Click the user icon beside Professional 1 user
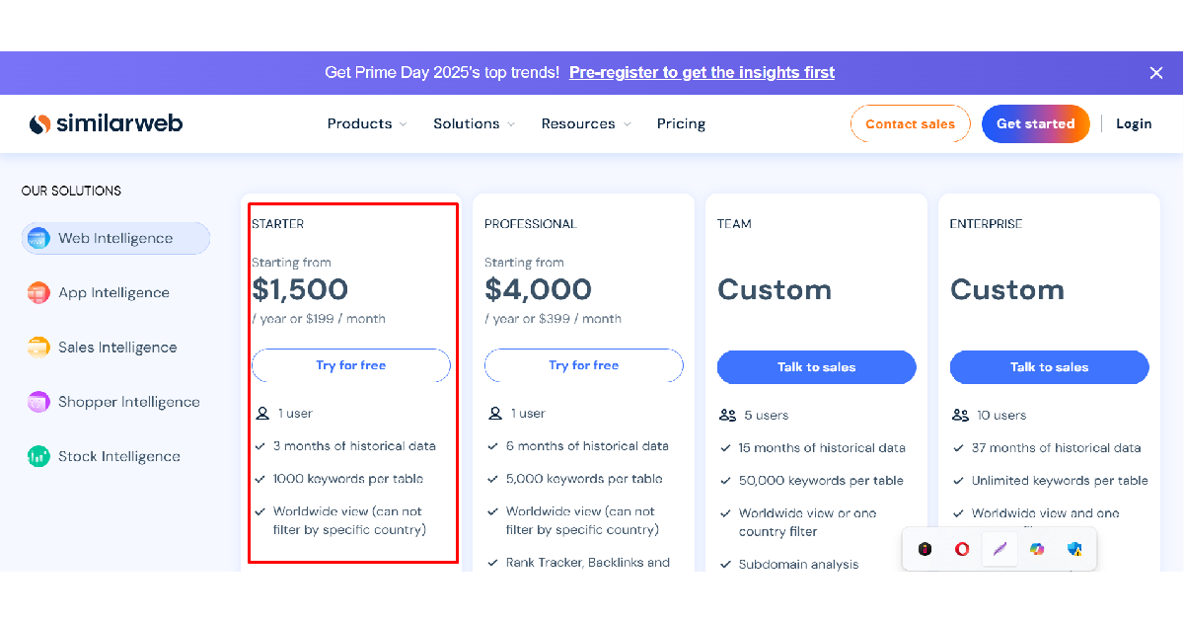This screenshot has width=1184, height=622. point(494,414)
